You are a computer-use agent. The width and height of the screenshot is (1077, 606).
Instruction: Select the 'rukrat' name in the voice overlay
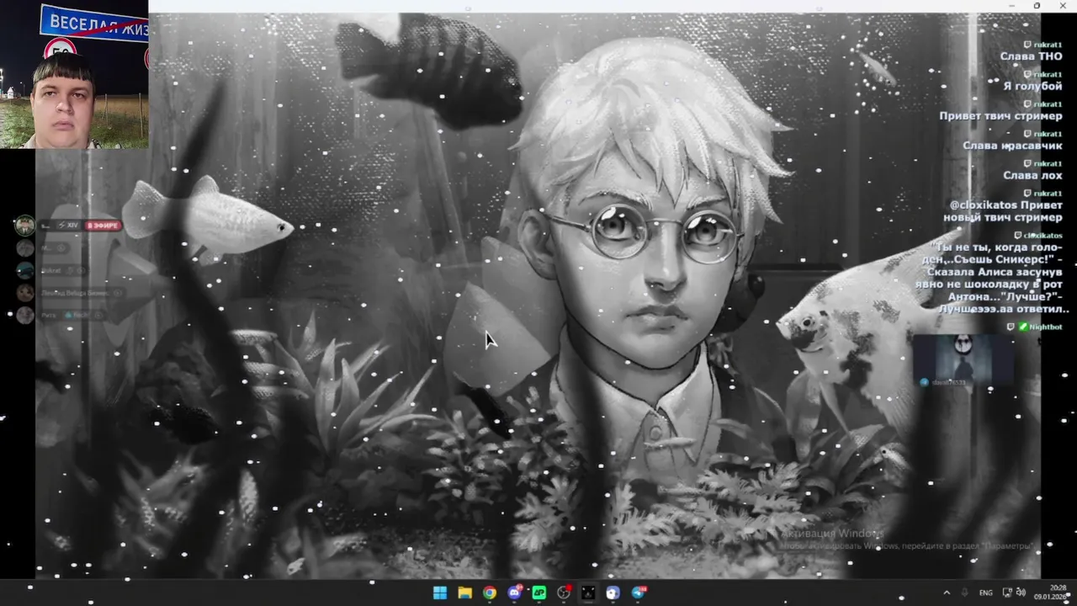[51, 270]
